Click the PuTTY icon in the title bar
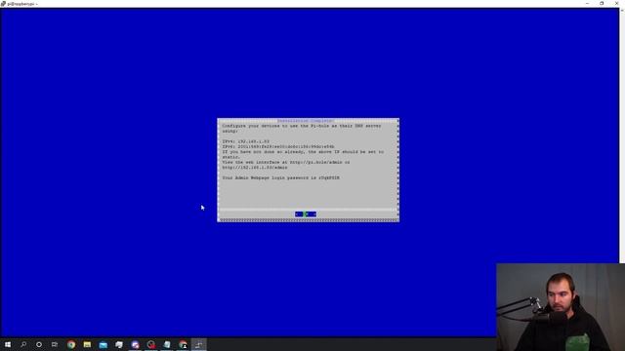The width and height of the screenshot is (625, 351). coord(4,4)
